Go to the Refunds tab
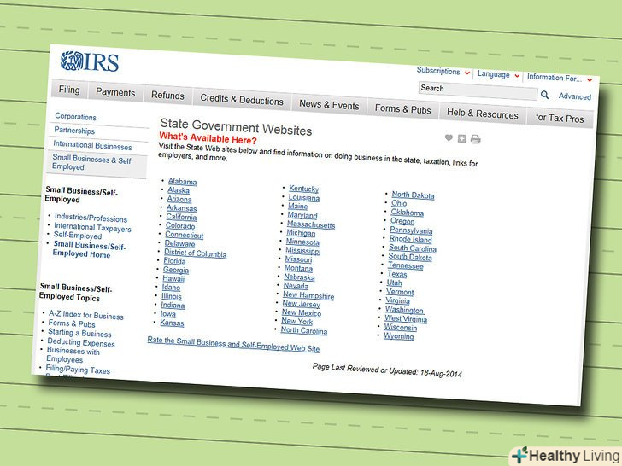 coord(167,96)
